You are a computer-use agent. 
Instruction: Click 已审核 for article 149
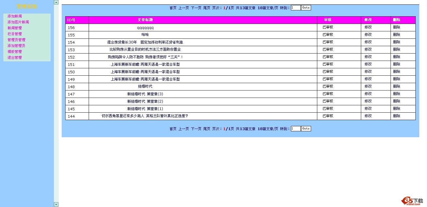tap(328, 79)
